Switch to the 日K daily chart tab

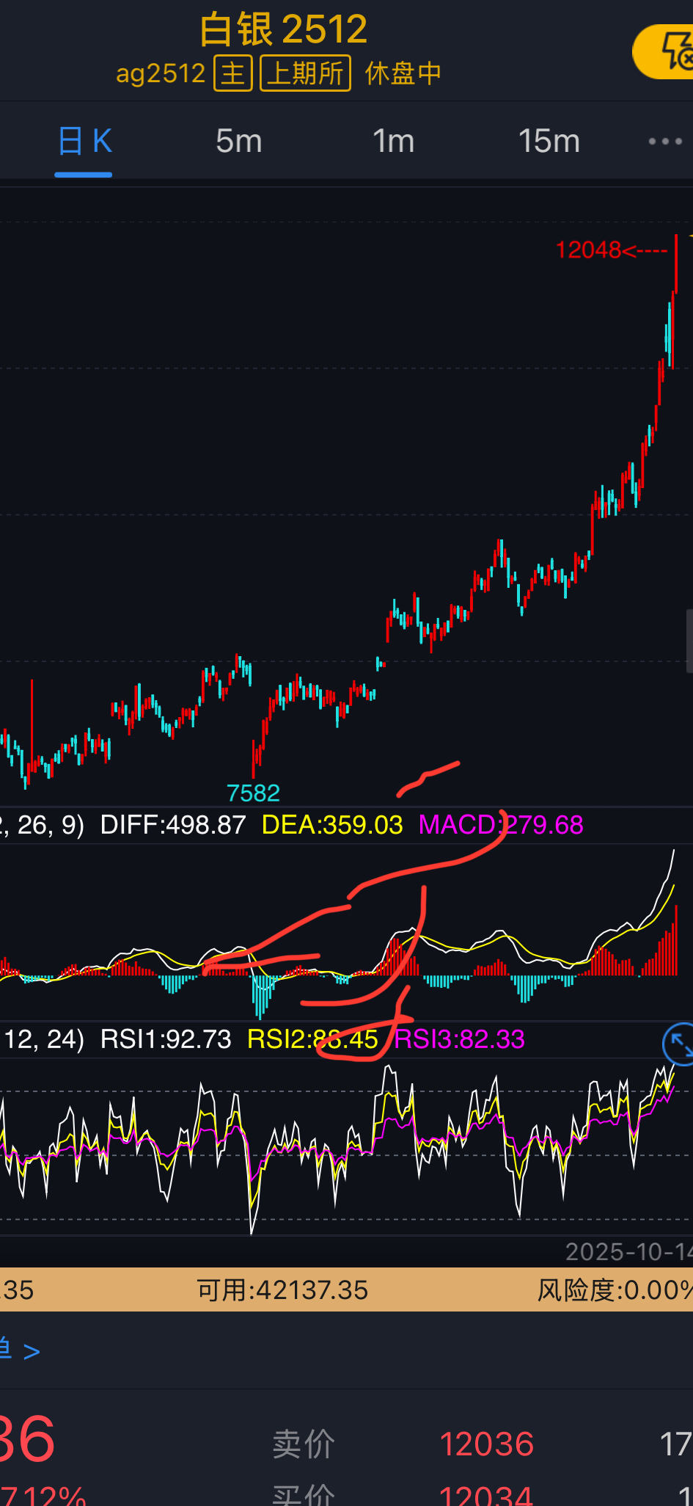click(84, 141)
